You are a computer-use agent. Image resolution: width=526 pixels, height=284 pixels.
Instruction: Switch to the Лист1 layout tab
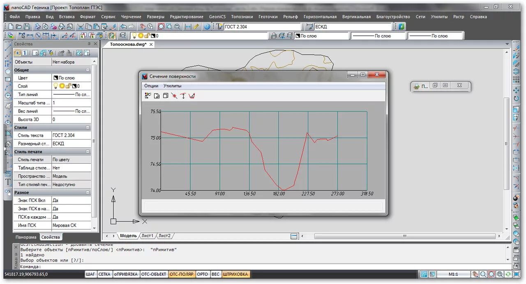click(147, 236)
